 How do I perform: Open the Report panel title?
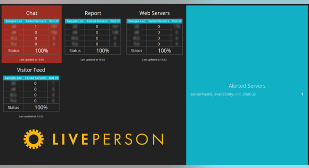tap(93, 13)
